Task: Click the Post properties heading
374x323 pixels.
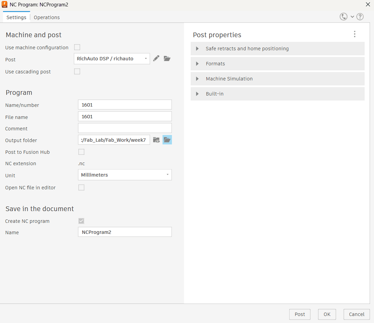Action: [x=217, y=35]
